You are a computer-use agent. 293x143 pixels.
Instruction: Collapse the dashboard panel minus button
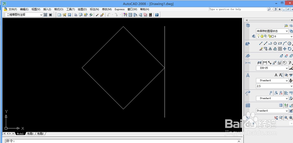[247, 20]
